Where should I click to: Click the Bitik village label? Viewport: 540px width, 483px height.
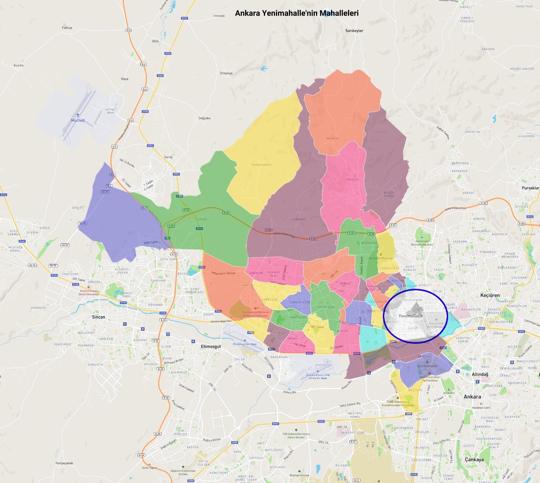click(155, 41)
